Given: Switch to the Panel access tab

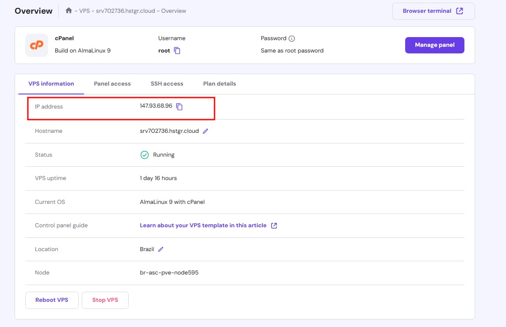Looking at the screenshot, I should [112, 83].
